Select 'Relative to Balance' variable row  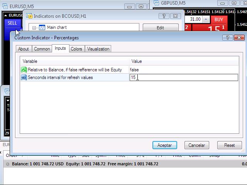coord(75,70)
